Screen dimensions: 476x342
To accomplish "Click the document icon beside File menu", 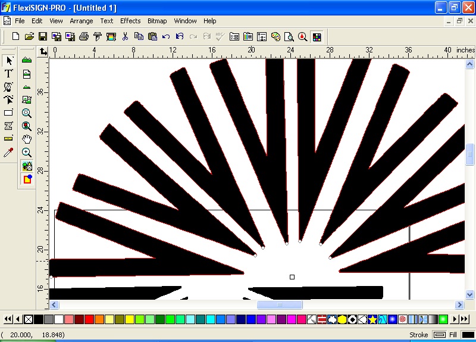I will (x=7, y=21).
